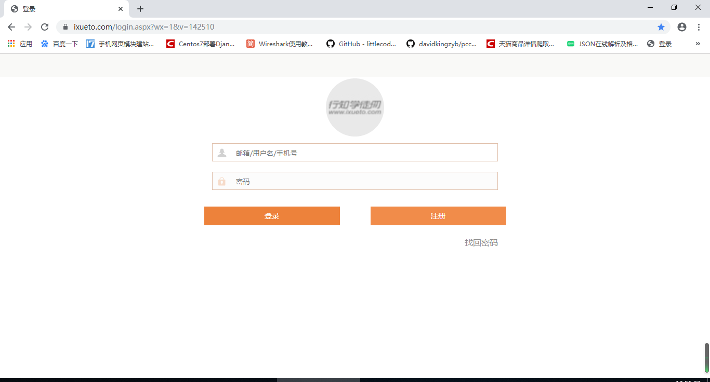
Task: Click the browser forward arrow
Action: point(28,27)
